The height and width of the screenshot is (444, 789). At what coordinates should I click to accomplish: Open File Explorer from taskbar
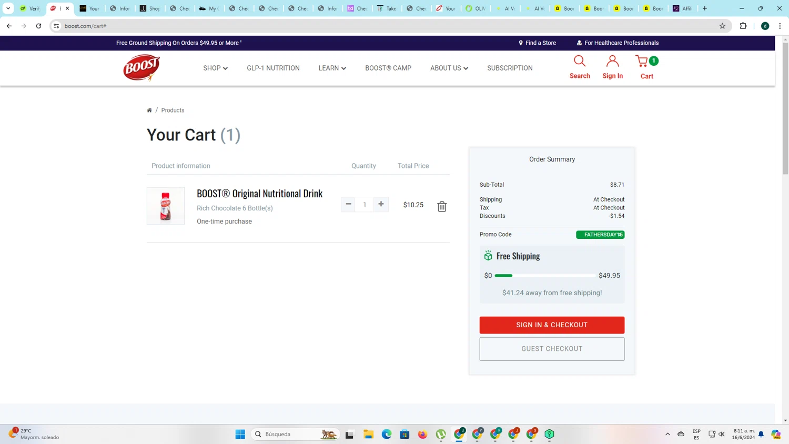tap(368, 434)
